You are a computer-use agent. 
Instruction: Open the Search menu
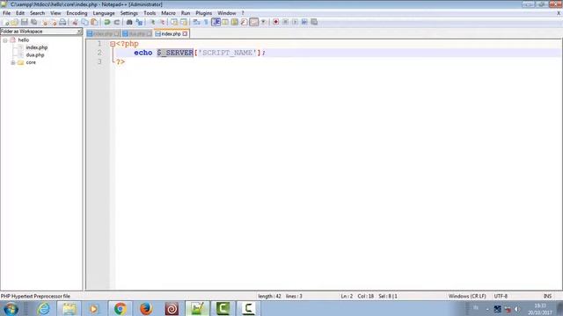coord(37,13)
